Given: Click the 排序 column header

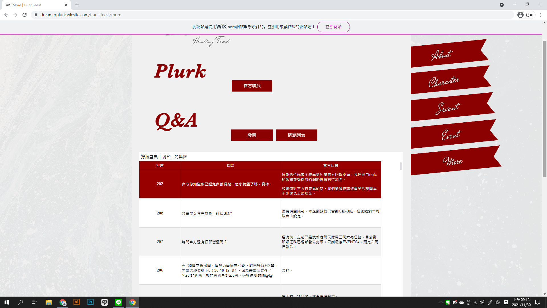Looking at the screenshot, I should (160, 166).
